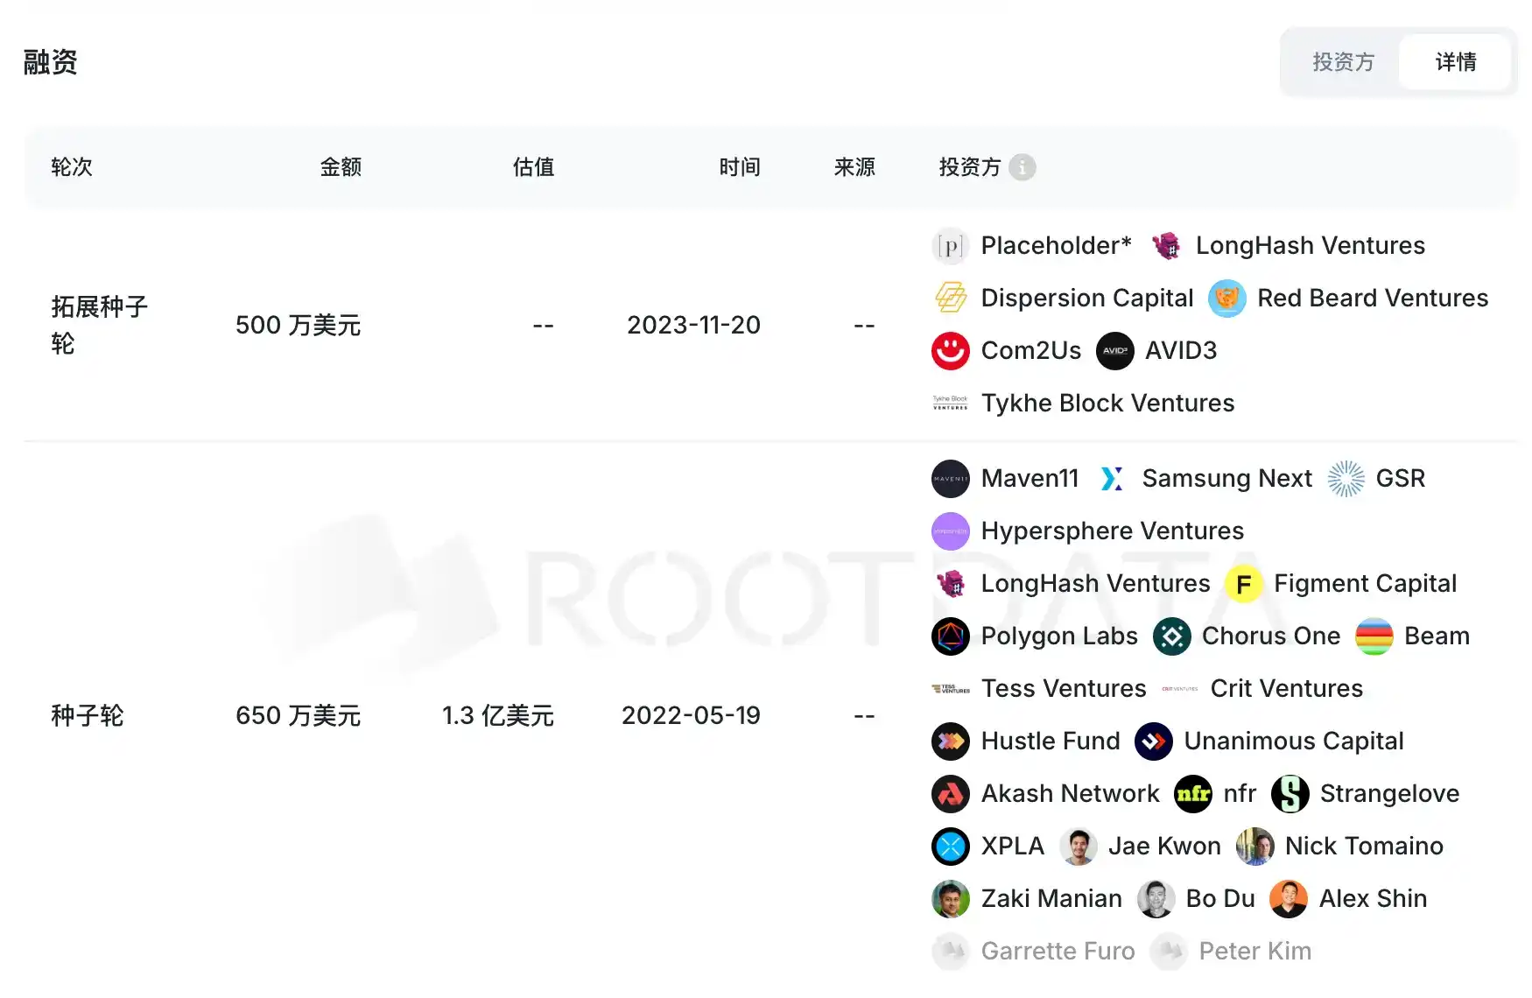
Task: Click the Akash Network red logo
Action: click(950, 794)
